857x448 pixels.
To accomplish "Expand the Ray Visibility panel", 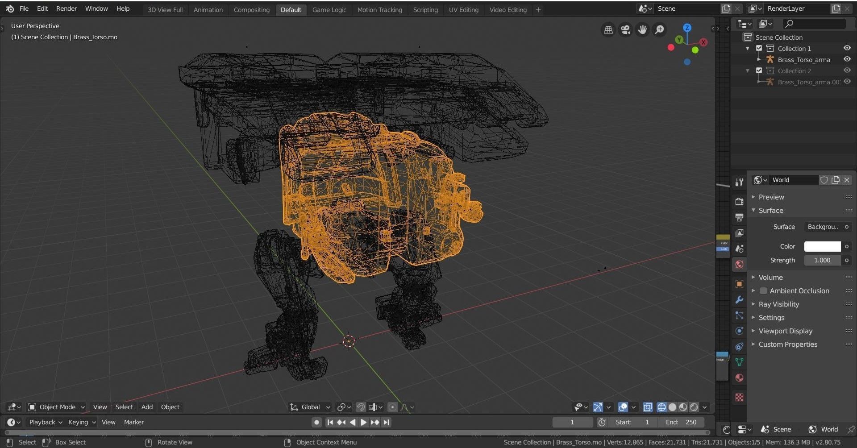I will 753,304.
